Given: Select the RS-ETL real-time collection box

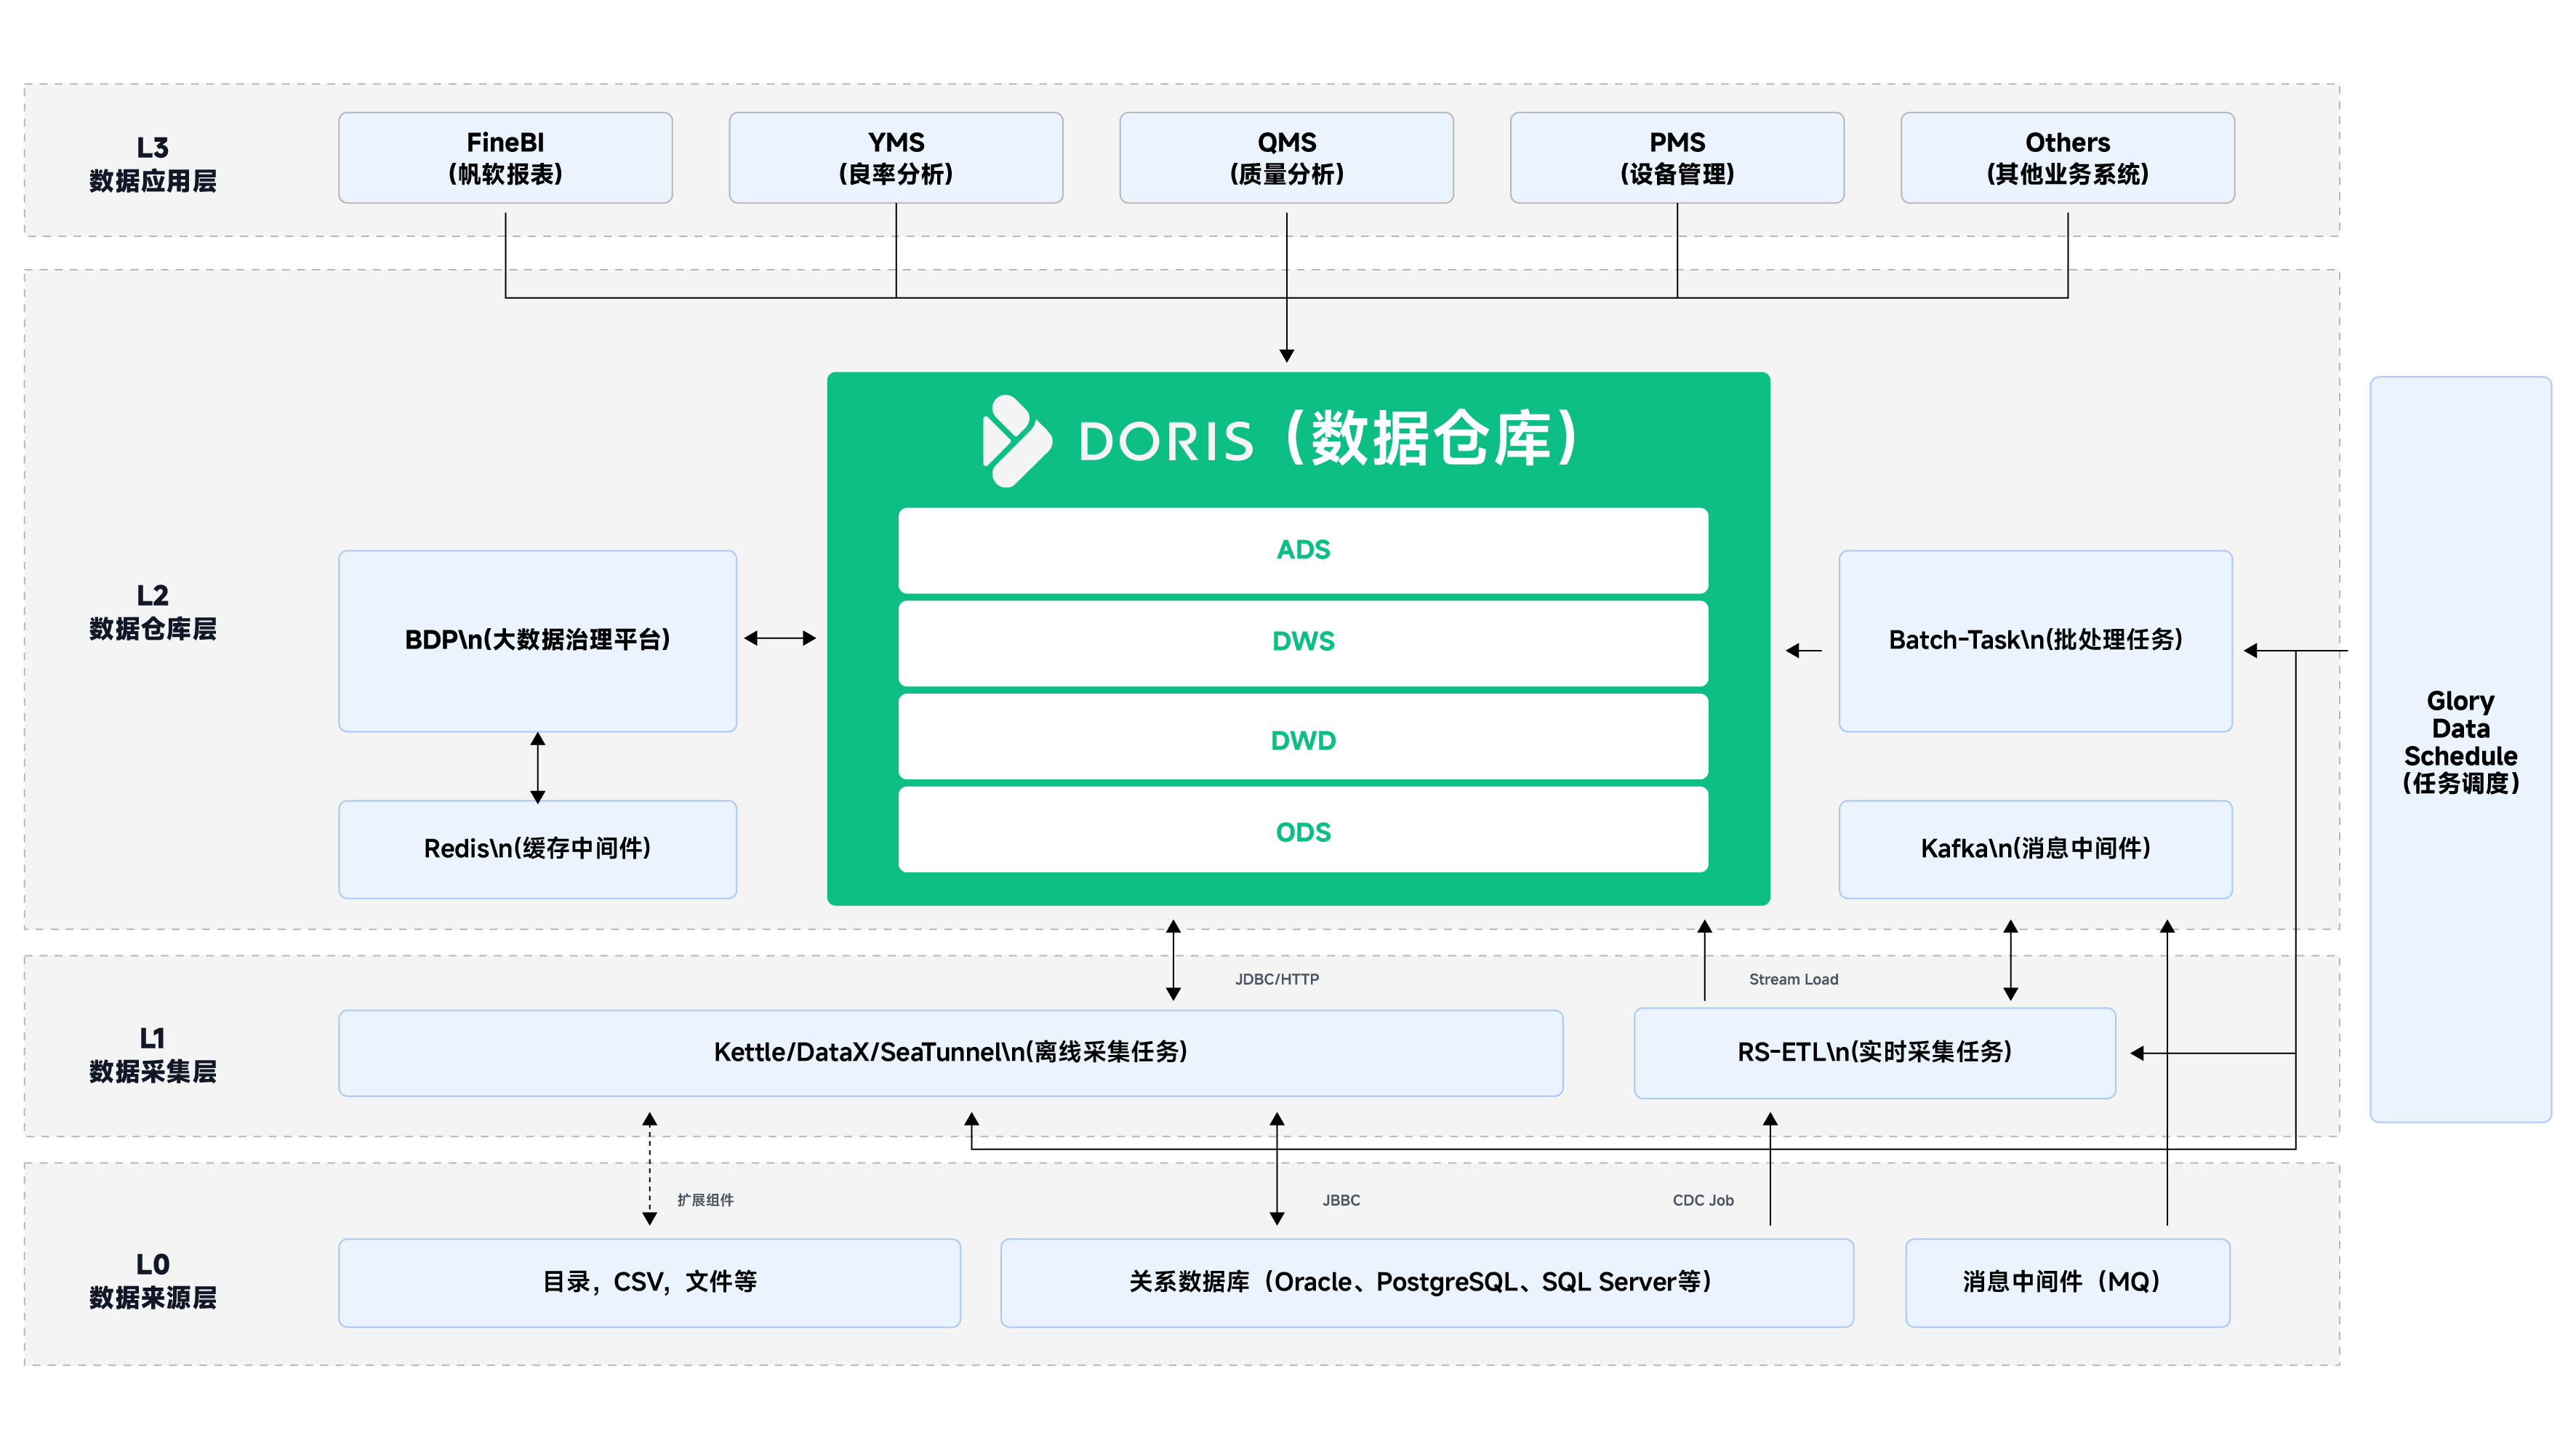Looking at the screenshot, I should 1874,1053.
